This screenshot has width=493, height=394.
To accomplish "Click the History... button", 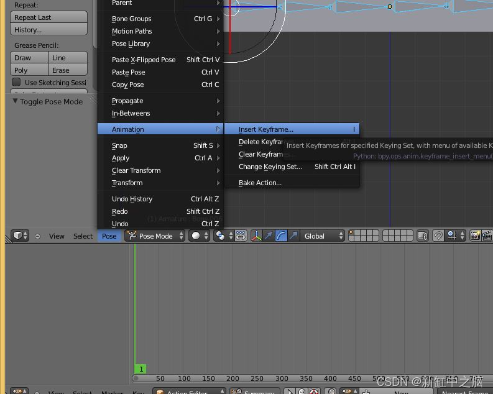I will 48,30.
